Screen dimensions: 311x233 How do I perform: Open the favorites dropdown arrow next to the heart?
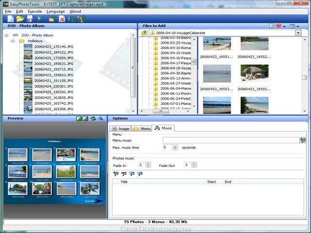(284, 26)
